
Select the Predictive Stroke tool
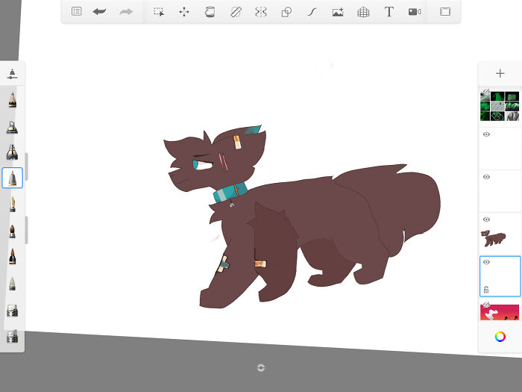point(312,12)
